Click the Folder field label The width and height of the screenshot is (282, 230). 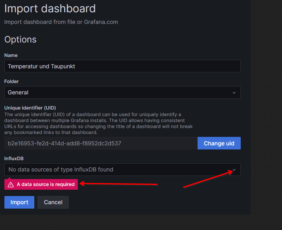click(11, 81)
